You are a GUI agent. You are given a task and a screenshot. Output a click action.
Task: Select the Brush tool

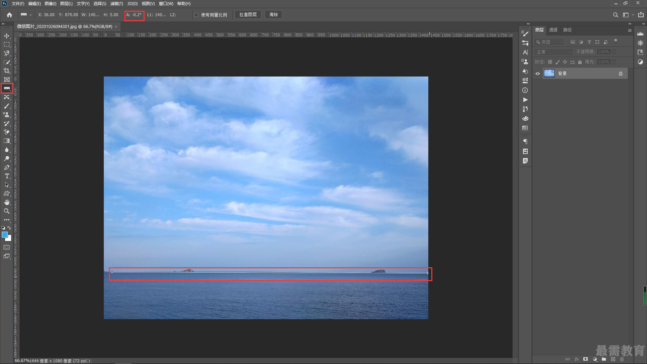click(7, 106)
